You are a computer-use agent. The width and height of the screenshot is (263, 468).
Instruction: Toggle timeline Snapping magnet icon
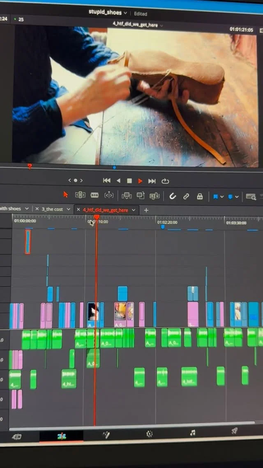[173, 196]
